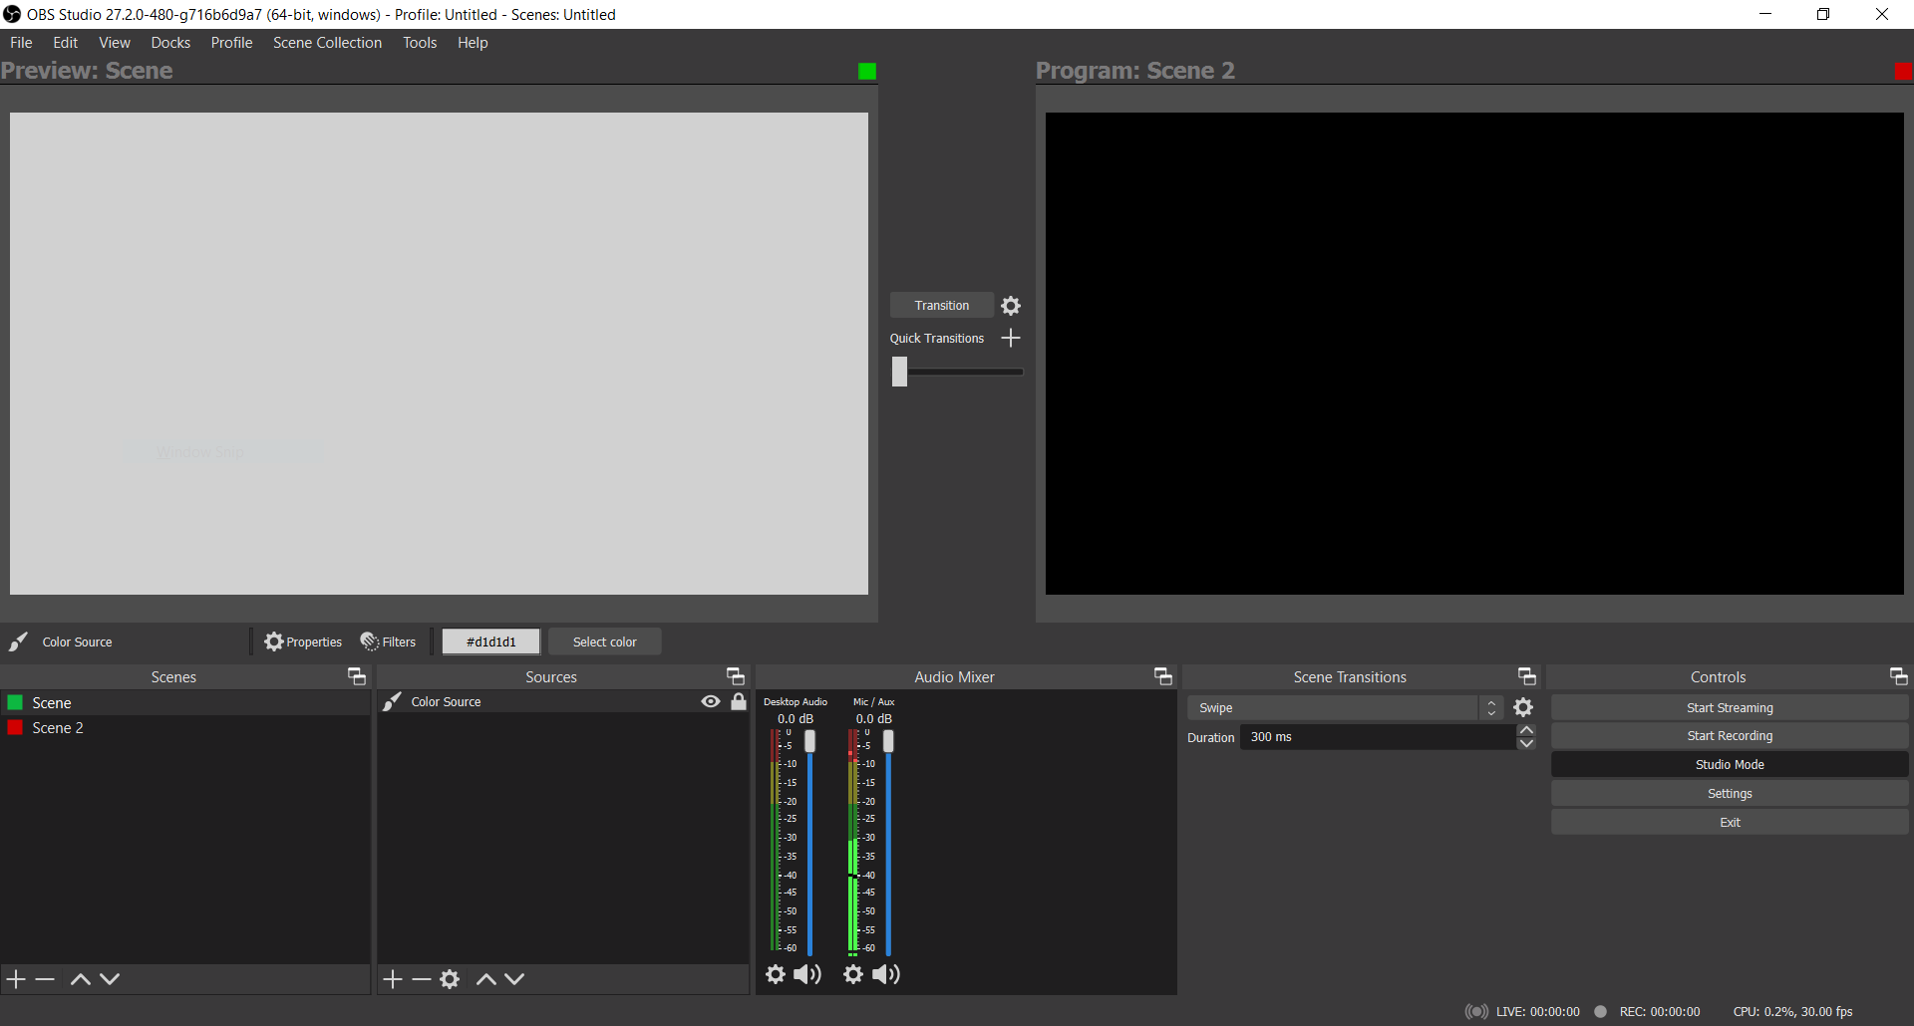Open Filters for the Color Source

pyautogui.click(x=388, y=641)
